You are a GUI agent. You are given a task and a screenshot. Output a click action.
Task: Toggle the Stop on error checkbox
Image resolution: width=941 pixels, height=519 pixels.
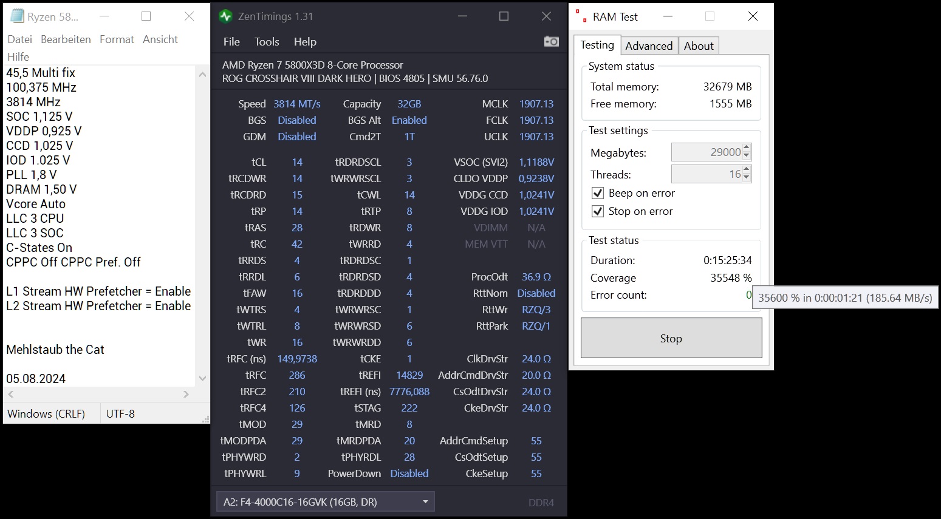pos(598,211)
